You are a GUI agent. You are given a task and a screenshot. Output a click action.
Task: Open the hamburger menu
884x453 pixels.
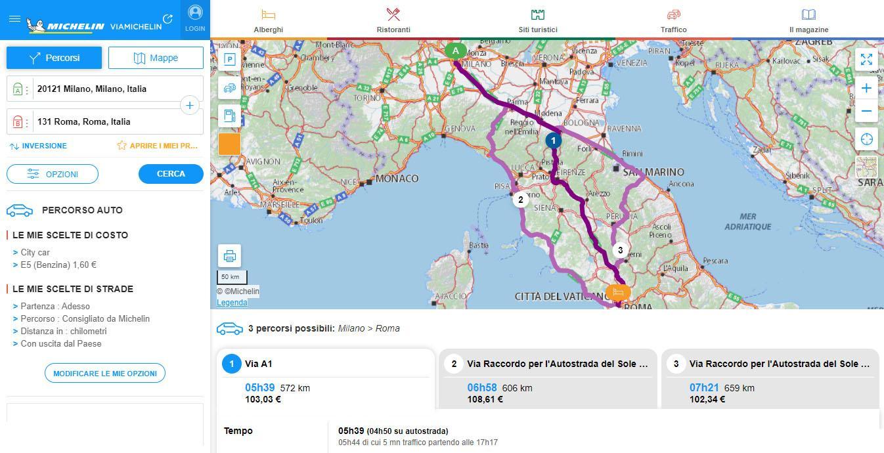pyautogui.click(x=14, y=18)
